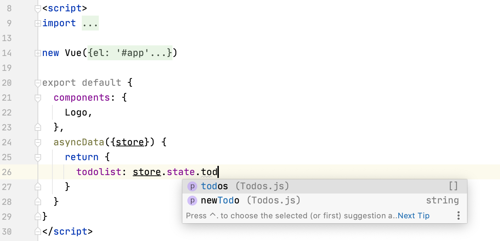
Task: Click the gutter fold icon at line 30
Action: click(x=38, y=231)
